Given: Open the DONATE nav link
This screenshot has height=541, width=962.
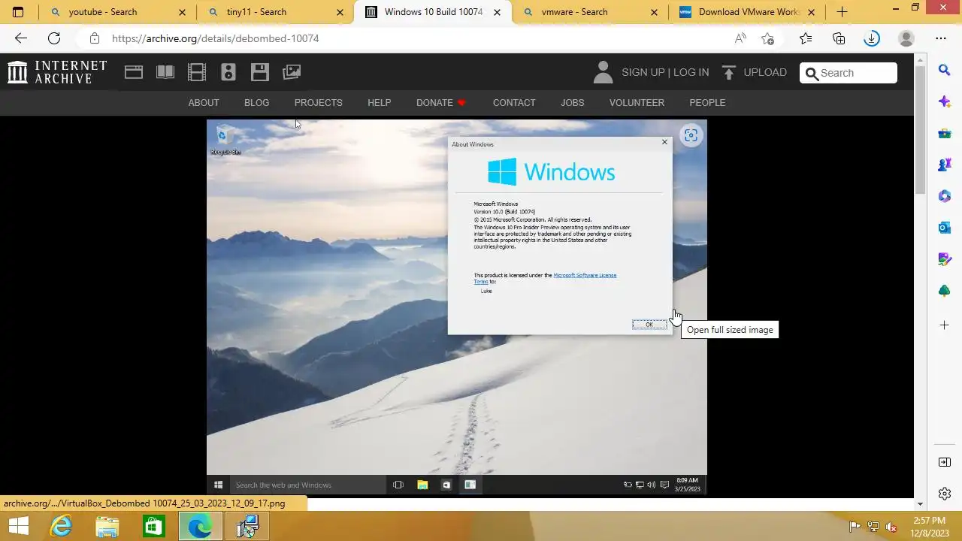Looking at the screenshot, I should [x=441, y=103].
